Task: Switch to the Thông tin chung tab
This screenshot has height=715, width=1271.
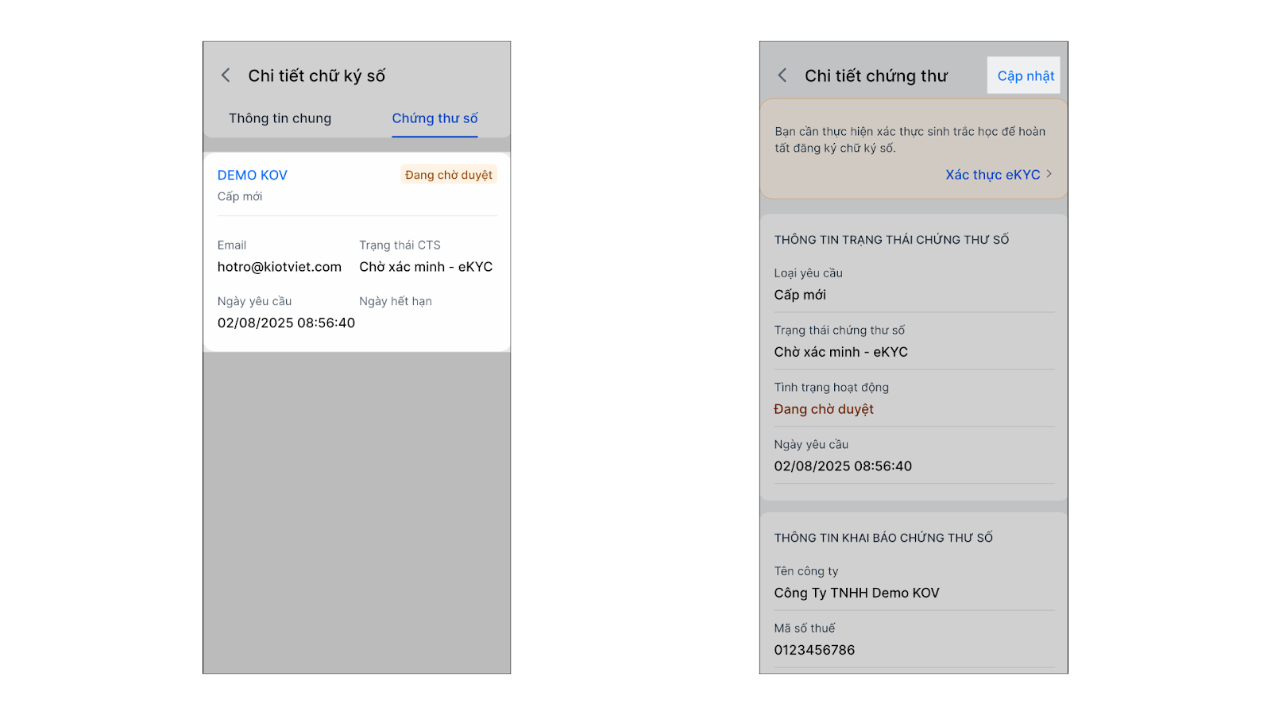Action: pyautogui.click(x=280, y=118)
